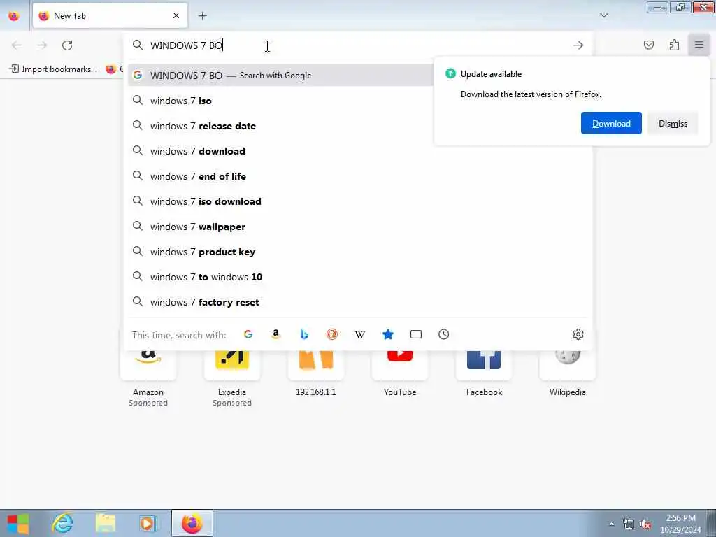Click the Go arrow in address bar
The height and width of the screenshot is (537, 716).
pyautogui.click(x=578, y=45)
